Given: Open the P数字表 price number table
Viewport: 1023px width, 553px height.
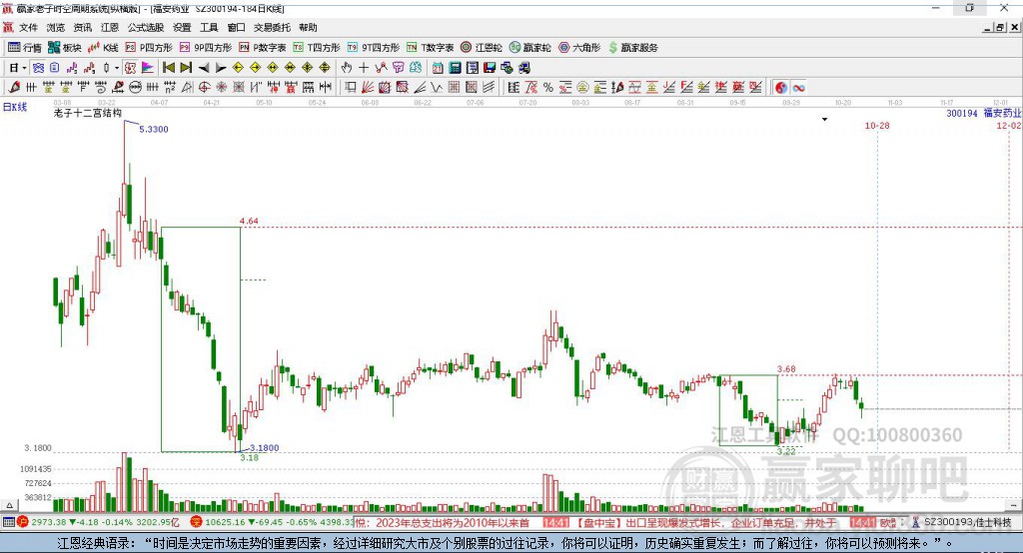Looking at the screenshot, I should coord(263,48).
